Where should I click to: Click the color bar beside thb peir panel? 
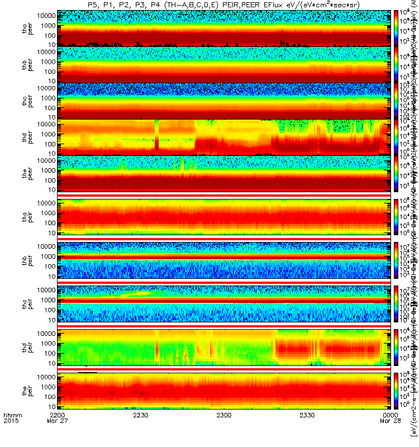(396, 260)
